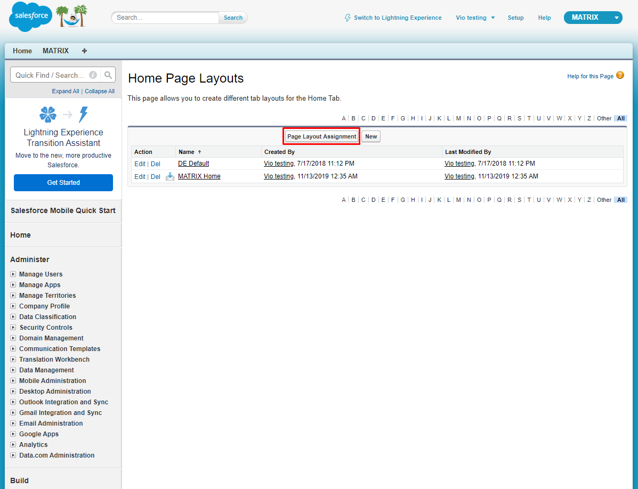Screen dimensions: 638x489
Task: Click the lightning bolt icon beside Switch to Lightning
Action: (x=348, y=18)
